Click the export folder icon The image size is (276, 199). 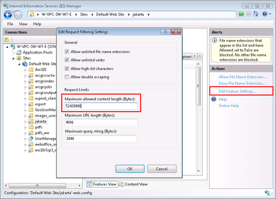(x=31, y=104)
